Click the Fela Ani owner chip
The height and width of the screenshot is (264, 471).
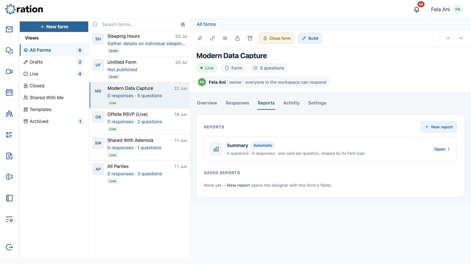click(263, 82)
